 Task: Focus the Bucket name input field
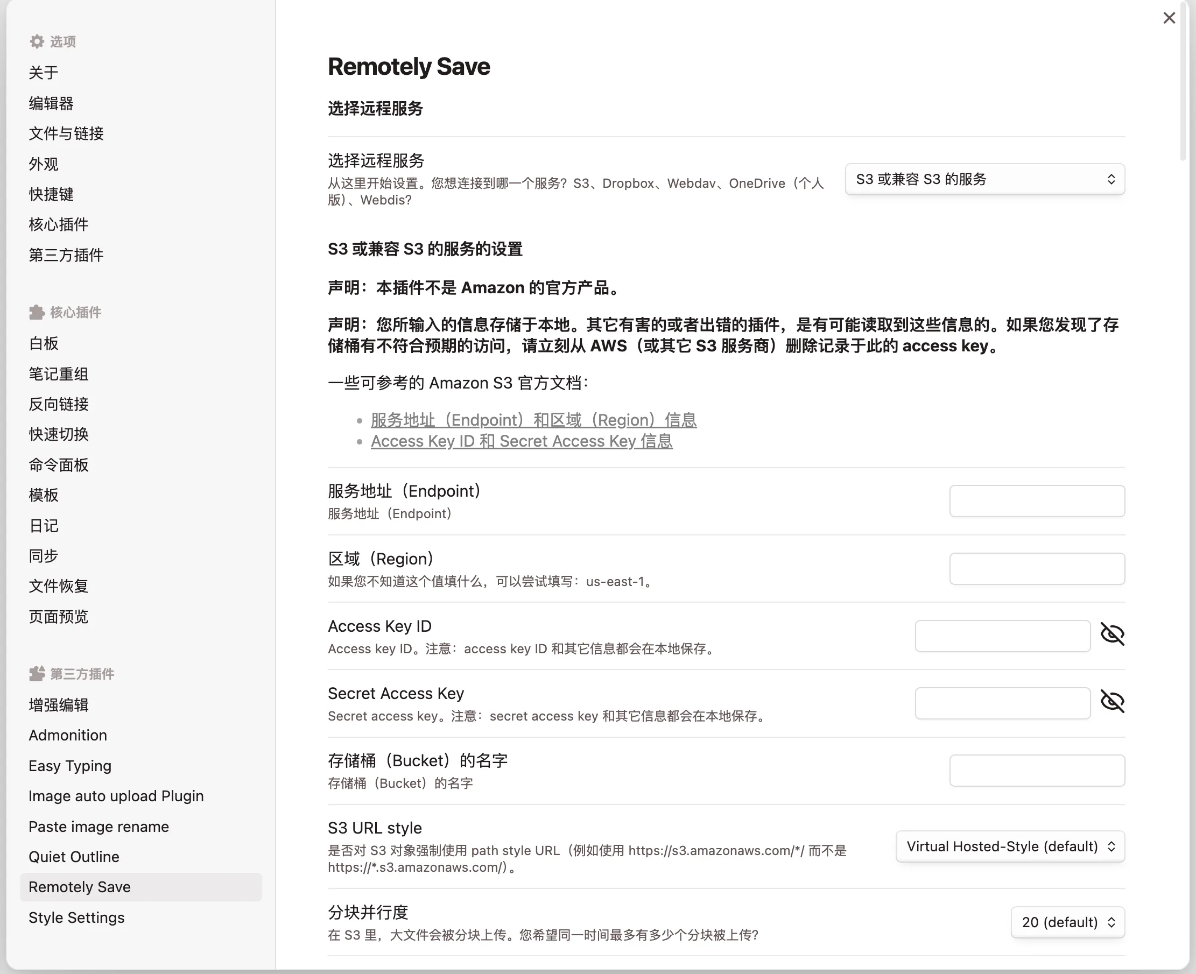(1037, 771)
